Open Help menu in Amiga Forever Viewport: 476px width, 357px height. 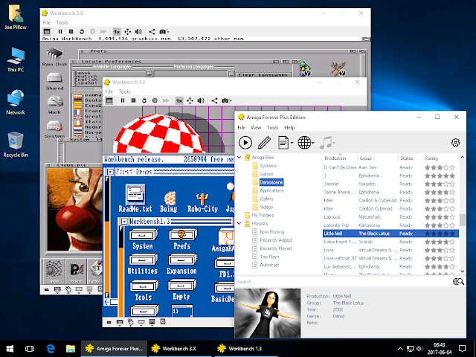289,127
